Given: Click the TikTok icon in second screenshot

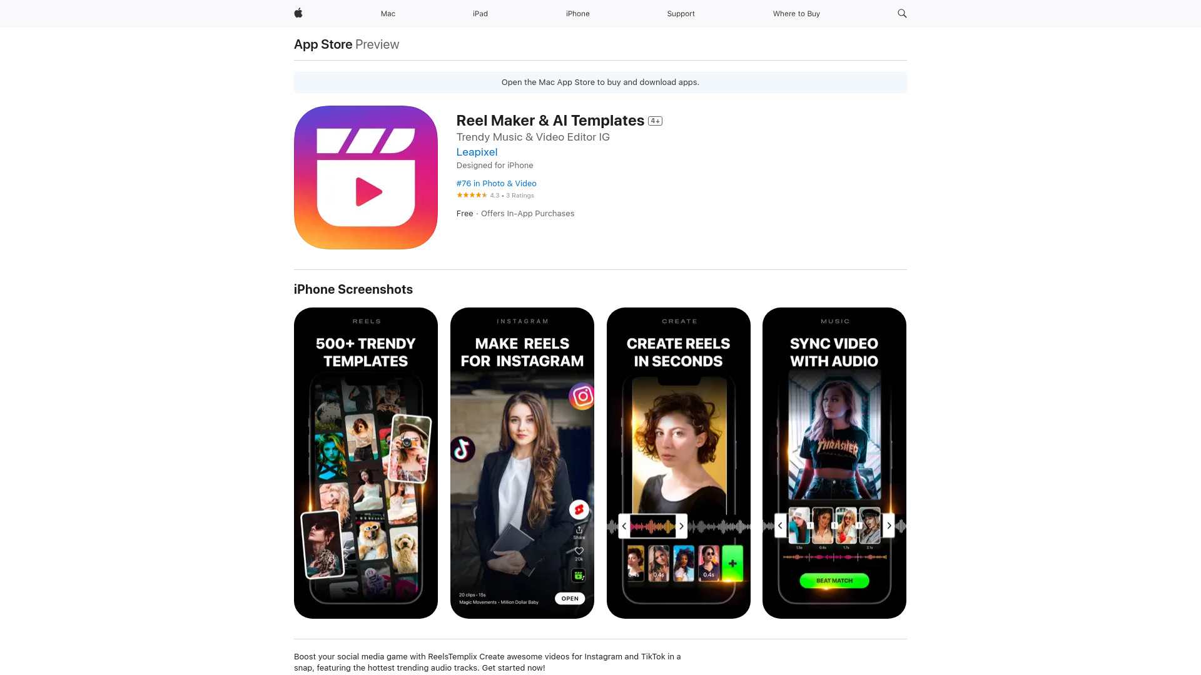Looking at the screenshot, I should click(x=463, y=449).
